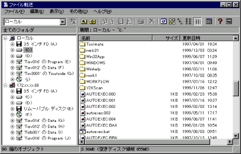Open the ローカル location dropdown
The image size is (241, 154).
63,22
